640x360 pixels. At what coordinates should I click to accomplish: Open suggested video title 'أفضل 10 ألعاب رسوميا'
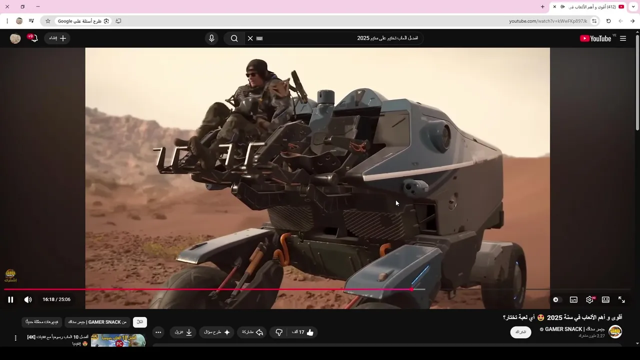(58, 340)
